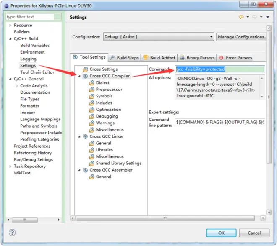Select Indexer under C/C++ General
Screen dimensions: 277x246
28,113
